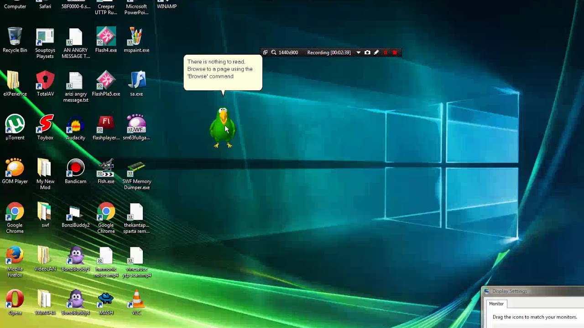Screen dimensions: 584x328
Task: Take a screenshot with the camera icon
Action: pyautogui.click(x=367, y=52)
